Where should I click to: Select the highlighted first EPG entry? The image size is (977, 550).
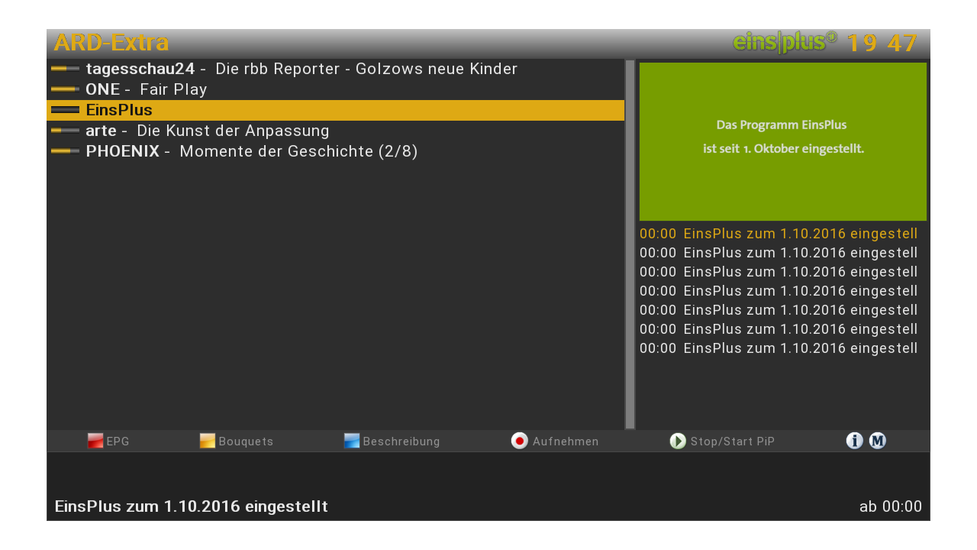pyautogui.click(x=779, y=234)
